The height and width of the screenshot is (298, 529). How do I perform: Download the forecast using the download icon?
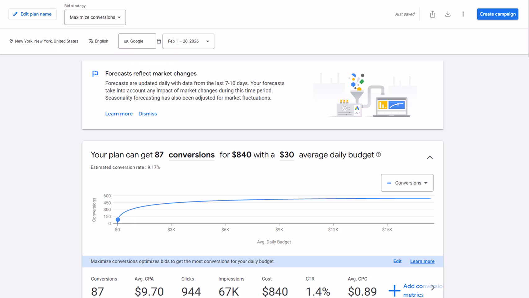[448, 14]
